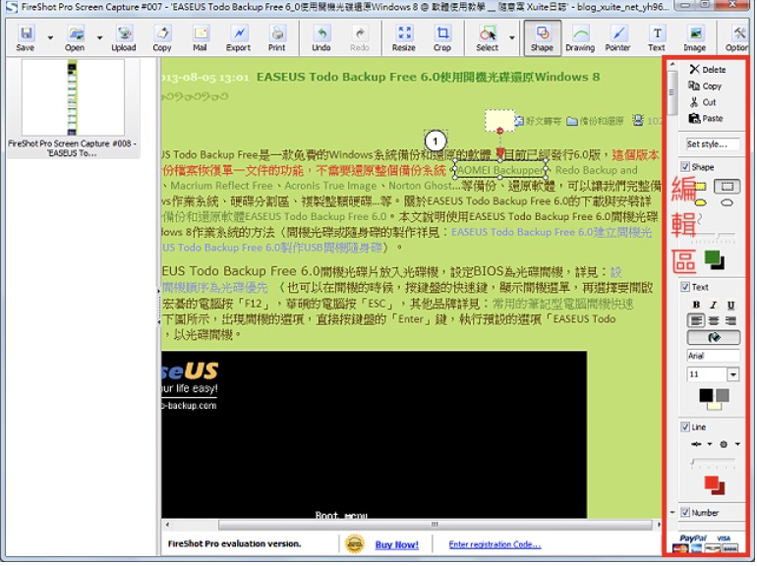Activate the Text tool in toolbar

pos(657,37)
